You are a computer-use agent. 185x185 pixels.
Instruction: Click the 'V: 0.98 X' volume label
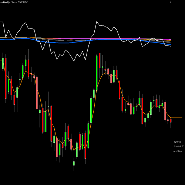(x=178, y=147)
